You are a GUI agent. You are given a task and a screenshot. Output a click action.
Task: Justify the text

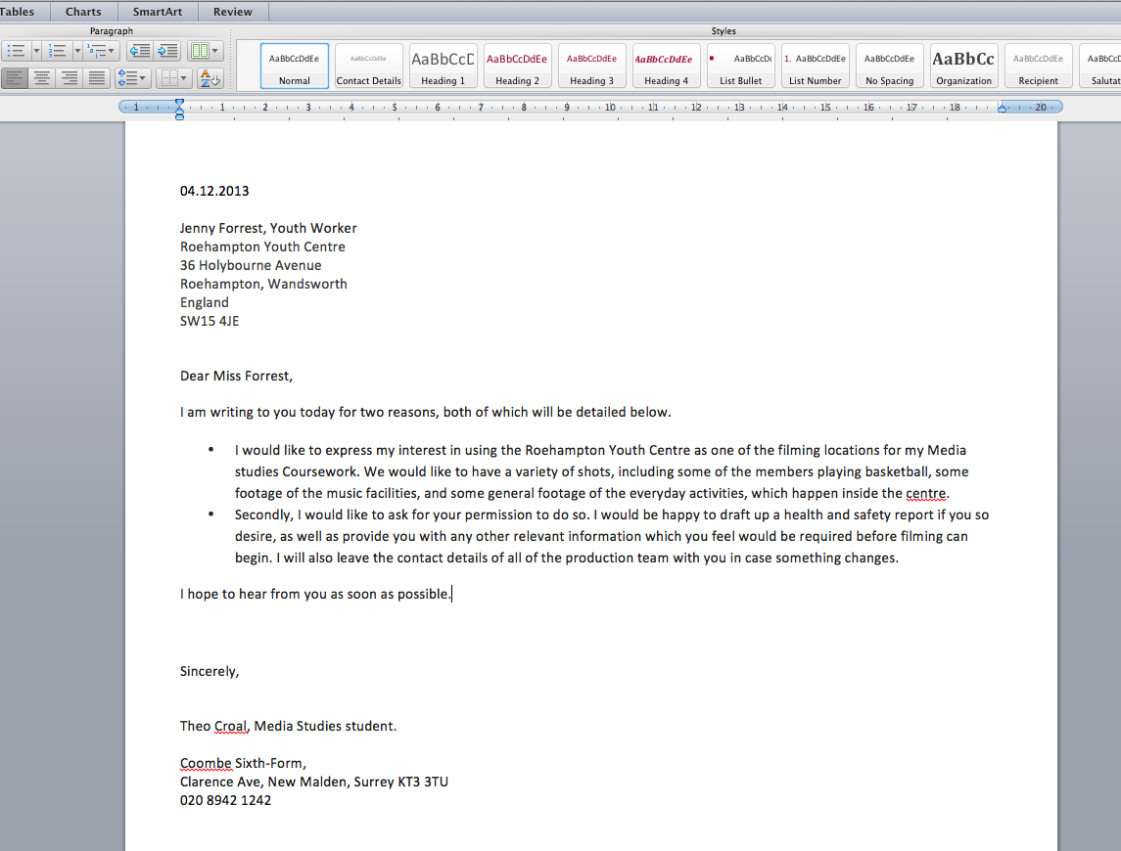click(97, 78)
